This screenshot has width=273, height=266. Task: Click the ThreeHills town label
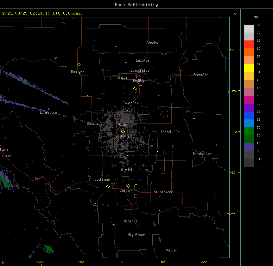coord(170,132)
